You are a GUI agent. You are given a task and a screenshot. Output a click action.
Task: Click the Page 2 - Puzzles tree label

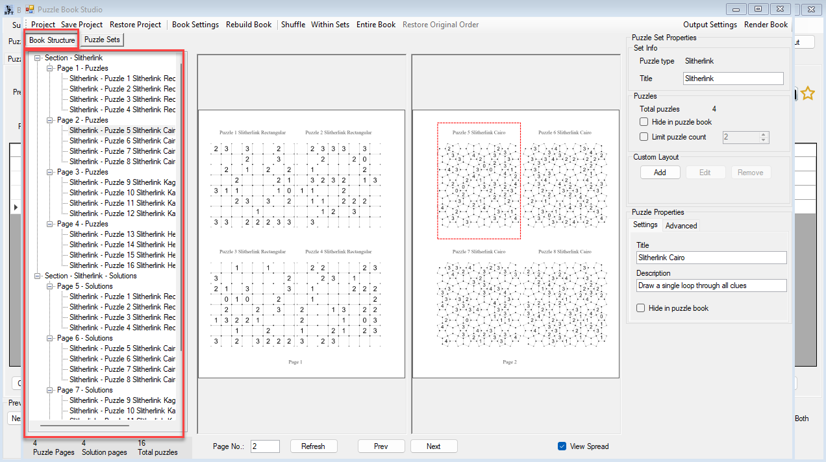tap(82, 120)
